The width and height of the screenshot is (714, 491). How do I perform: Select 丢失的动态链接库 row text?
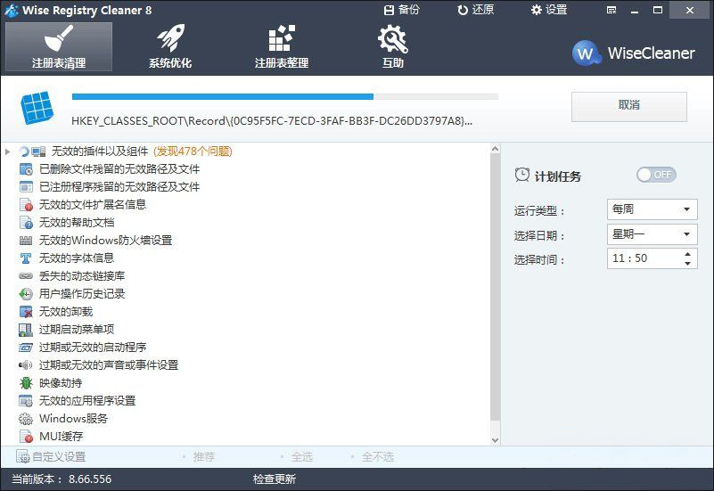82,275
